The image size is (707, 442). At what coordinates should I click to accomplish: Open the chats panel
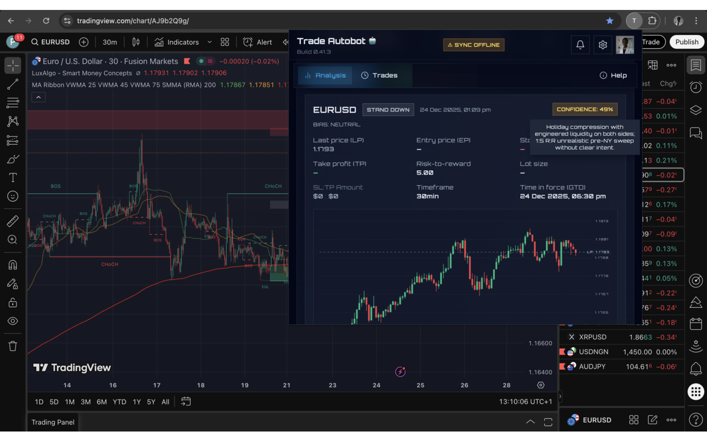coord(696,133)
